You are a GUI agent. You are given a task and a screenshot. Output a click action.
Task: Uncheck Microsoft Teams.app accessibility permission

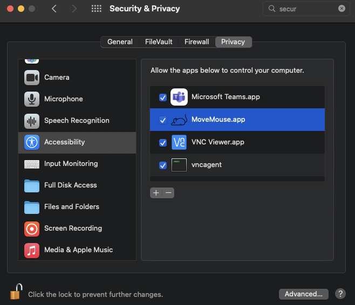[x=163, y=98]
